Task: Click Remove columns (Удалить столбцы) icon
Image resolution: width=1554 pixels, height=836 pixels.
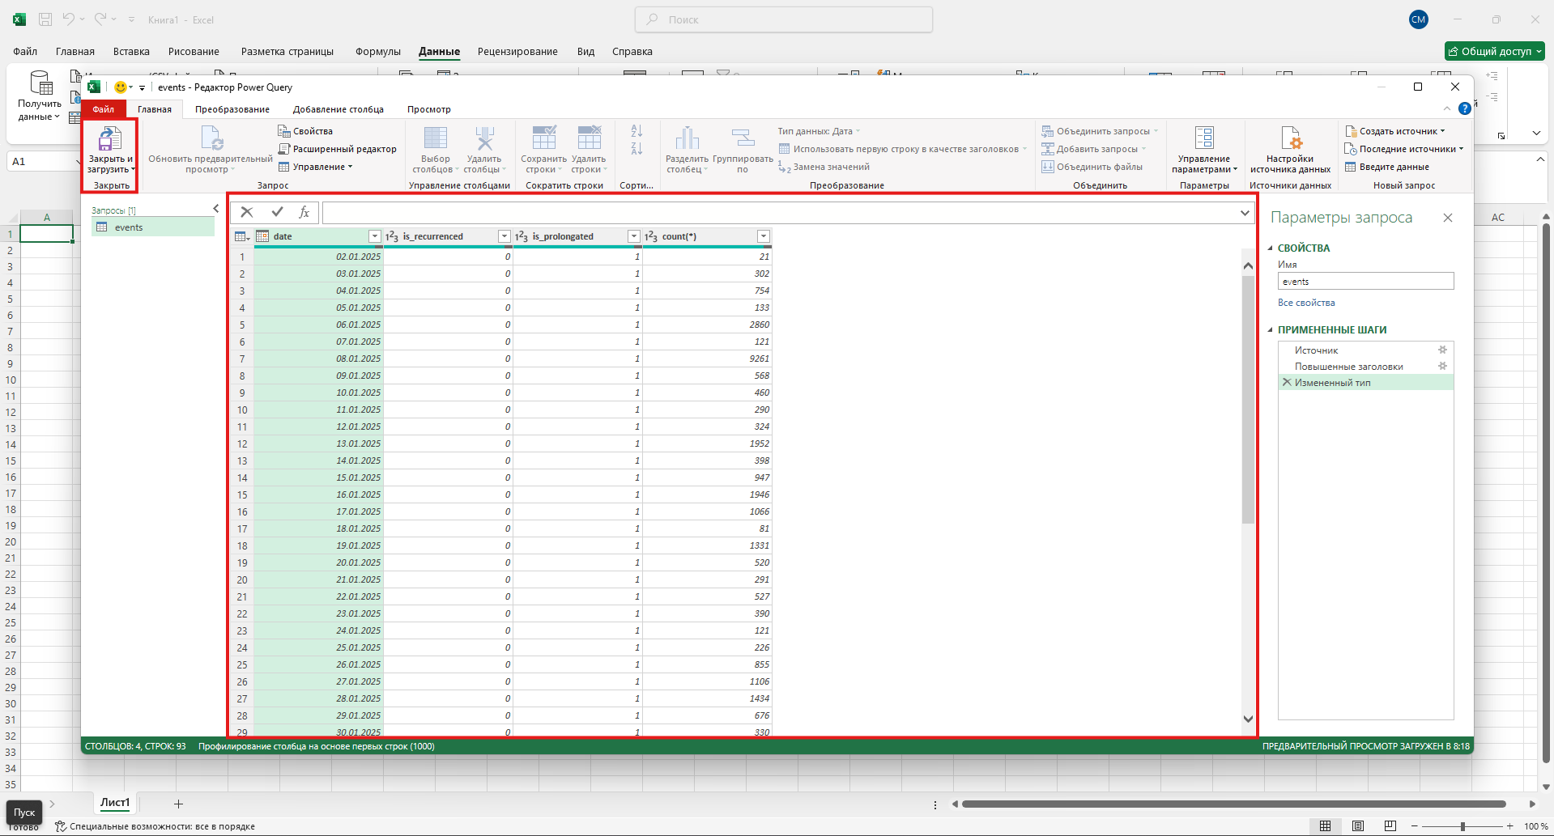Action: coord(484,138)
